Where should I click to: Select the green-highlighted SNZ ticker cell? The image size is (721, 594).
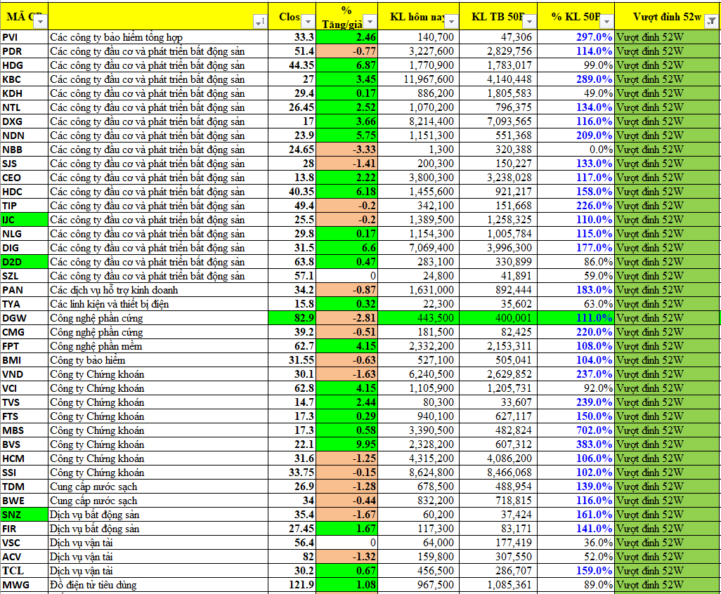tap(24, 515)
